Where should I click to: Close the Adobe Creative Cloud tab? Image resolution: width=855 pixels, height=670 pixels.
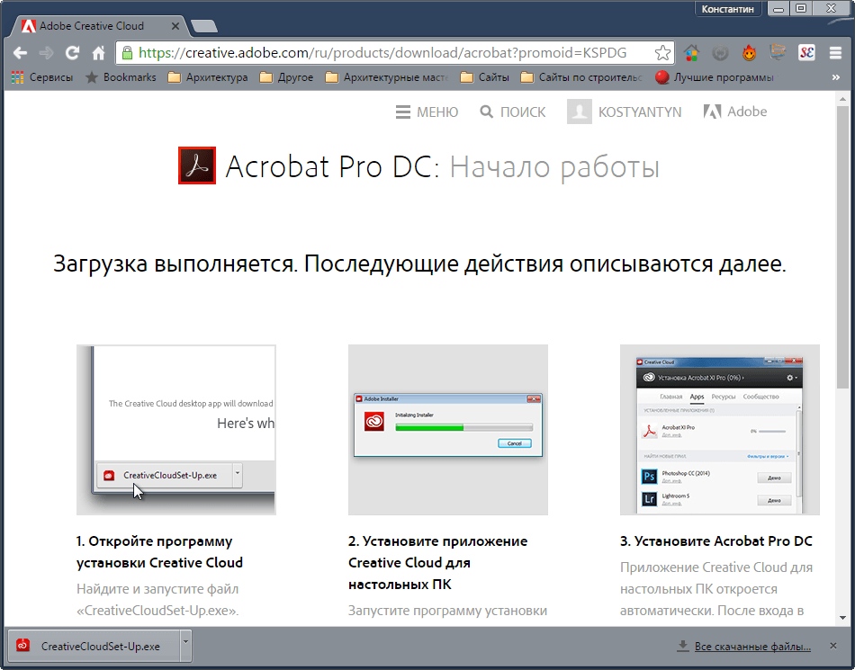click(x=175, y=25)
